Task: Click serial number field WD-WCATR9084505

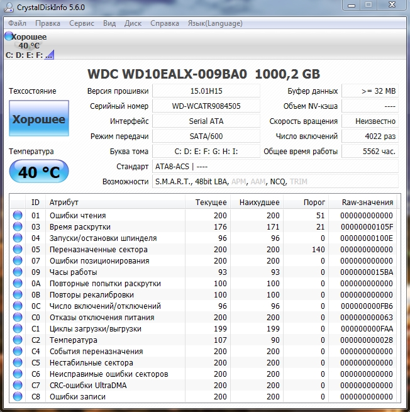Action: coord(206,106)
